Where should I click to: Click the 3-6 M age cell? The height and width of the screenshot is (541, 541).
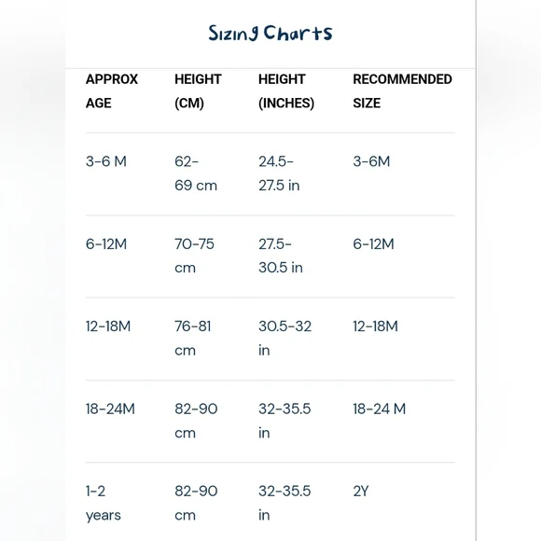(x=106, y=161)
